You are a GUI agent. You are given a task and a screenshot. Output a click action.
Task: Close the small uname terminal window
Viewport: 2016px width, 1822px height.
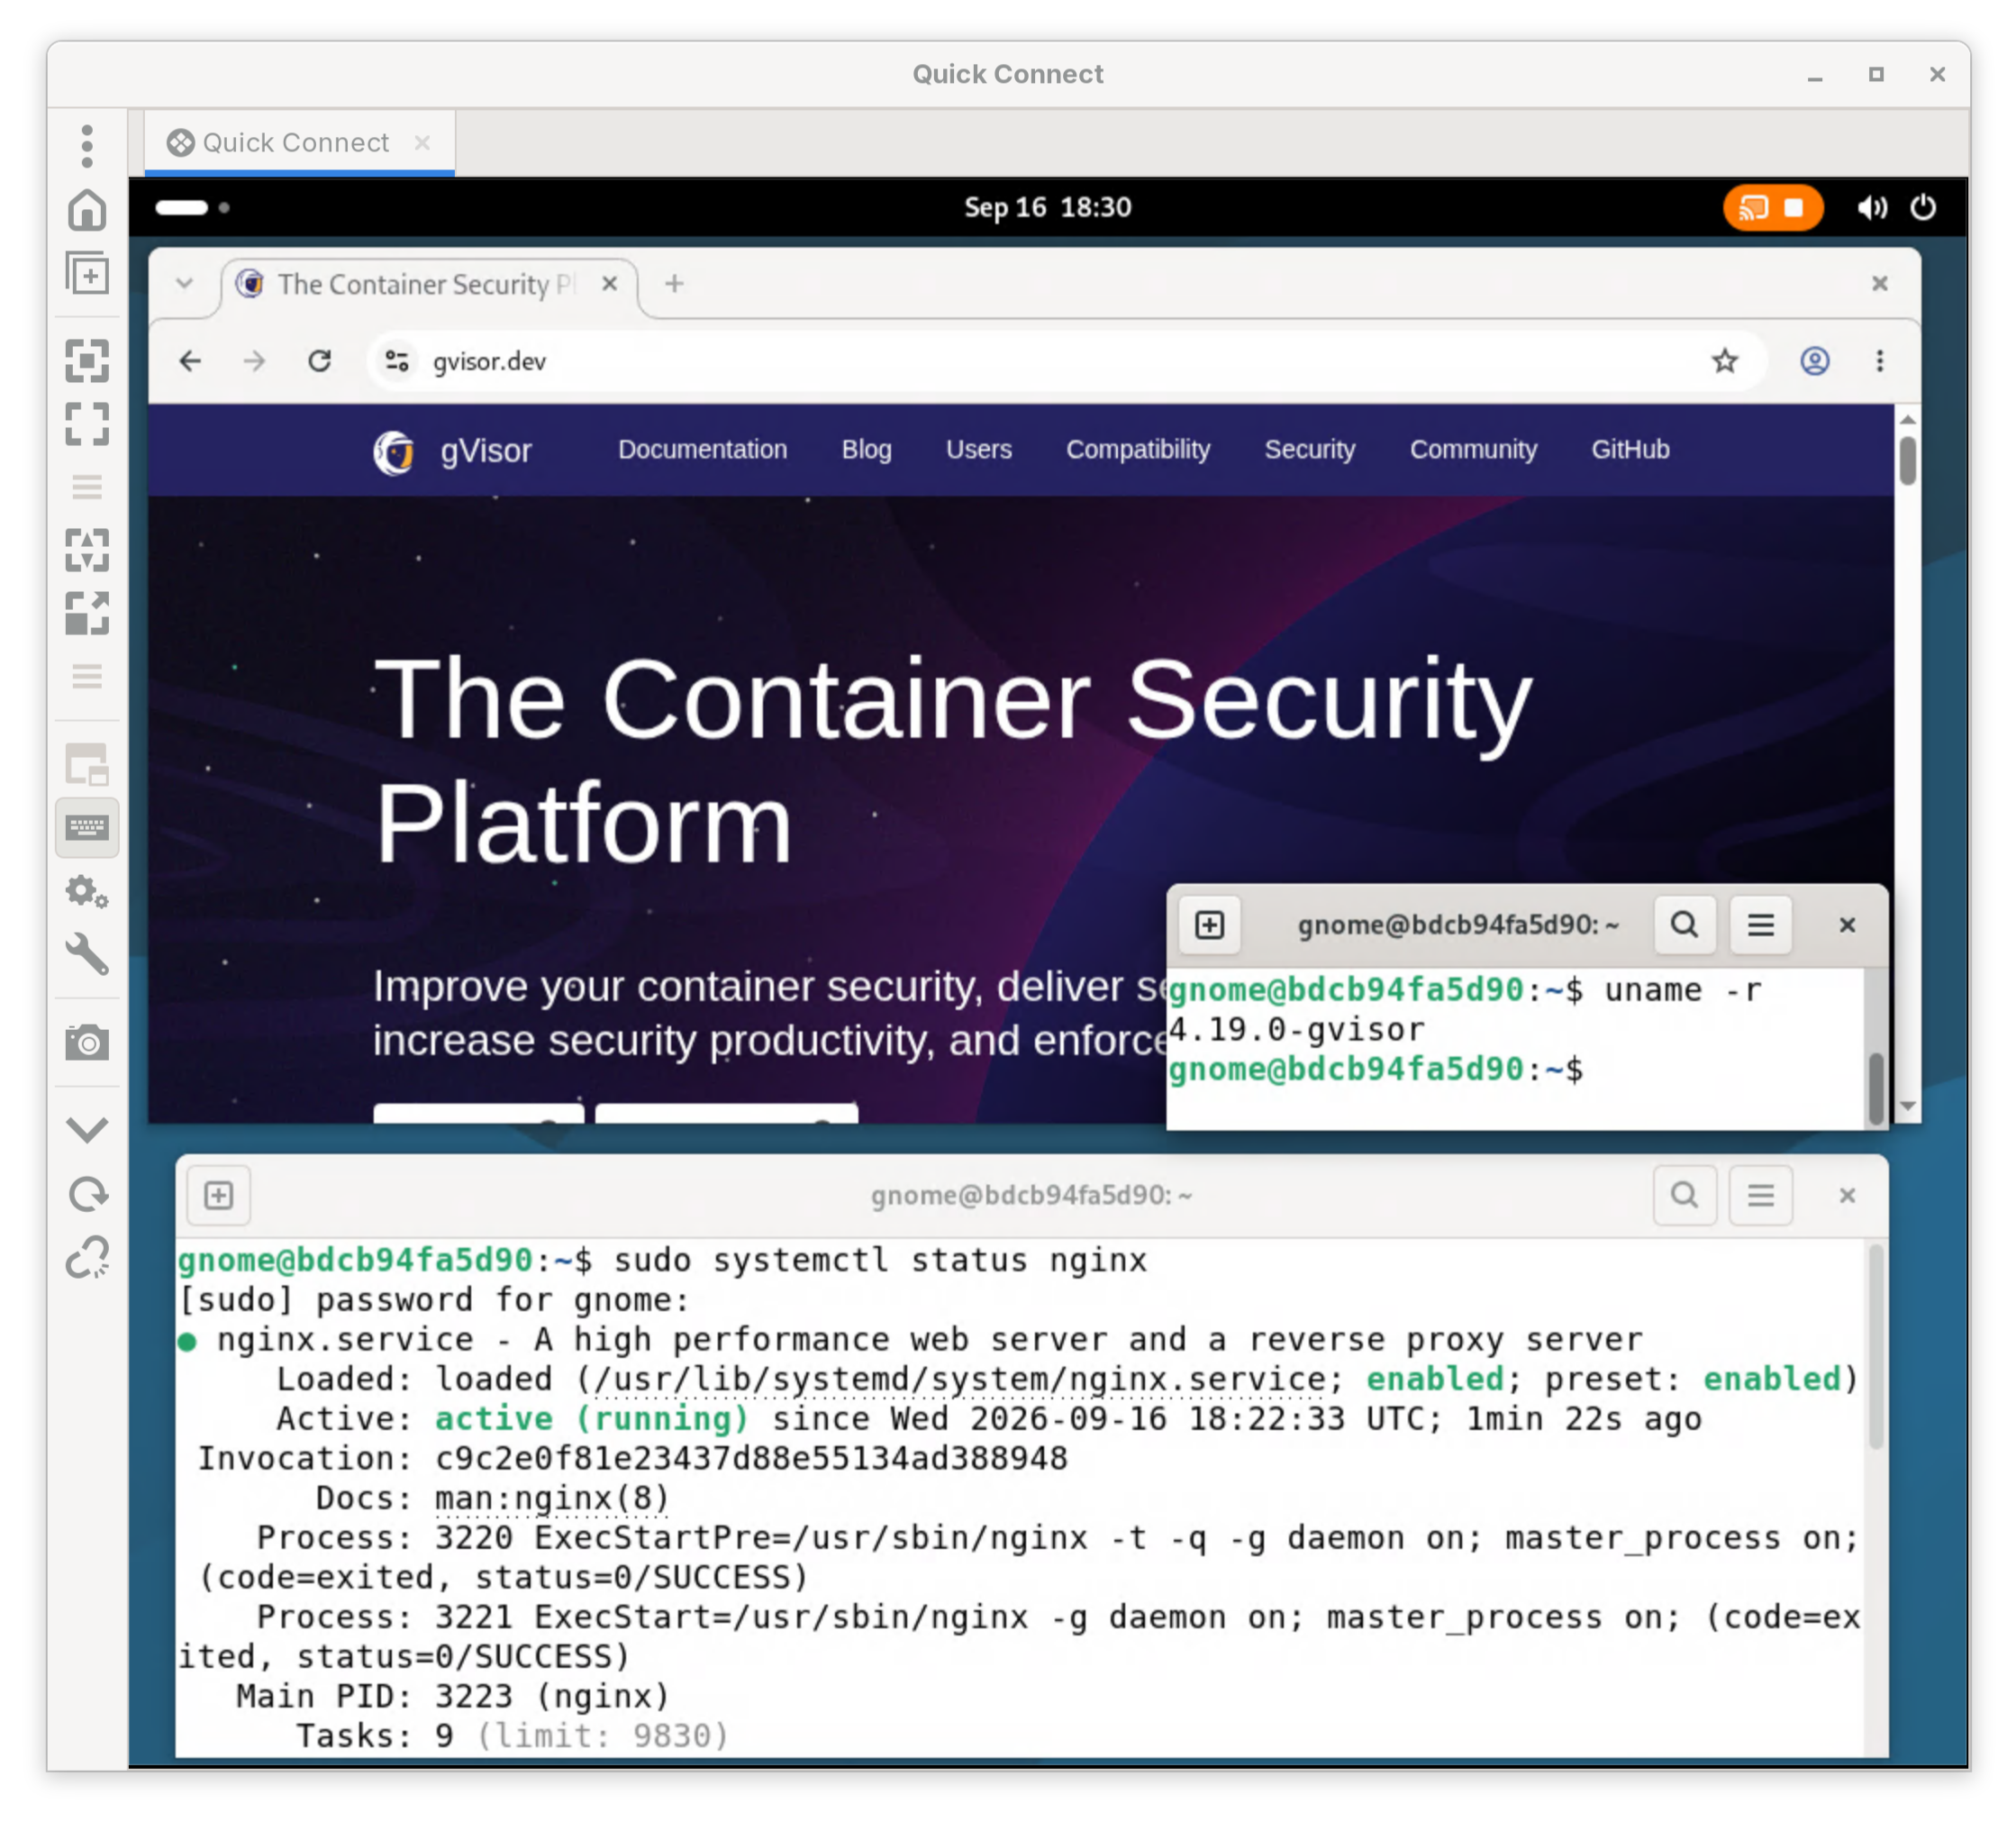click(1847, 925)
